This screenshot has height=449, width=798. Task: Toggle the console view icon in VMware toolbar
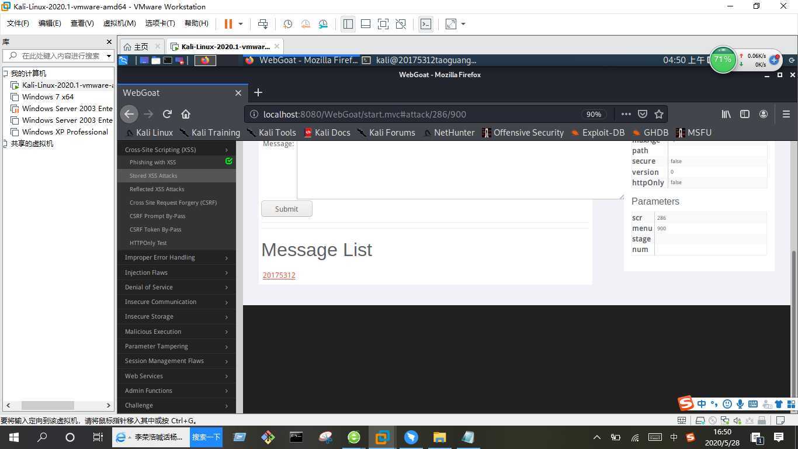point(426,24)
